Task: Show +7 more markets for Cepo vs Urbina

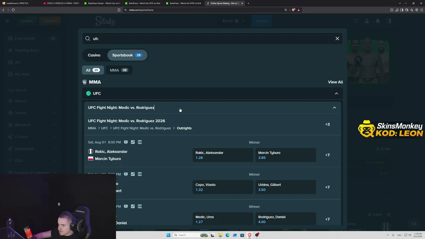Action: coord(327,187)
